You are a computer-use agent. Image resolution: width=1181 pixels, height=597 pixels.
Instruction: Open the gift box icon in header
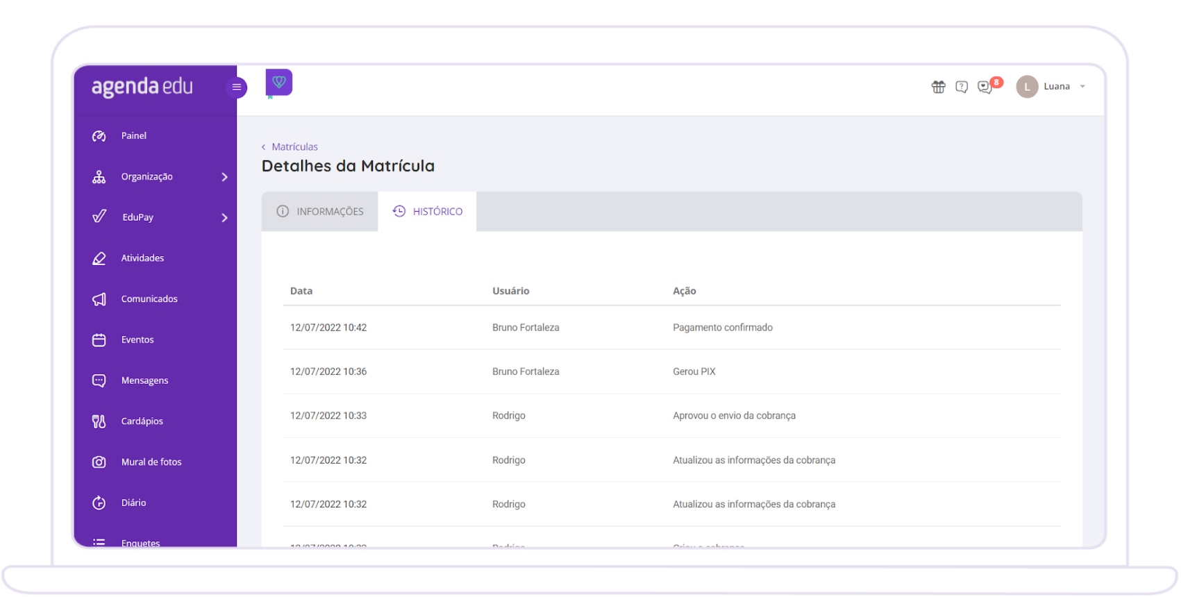point(938,87)
